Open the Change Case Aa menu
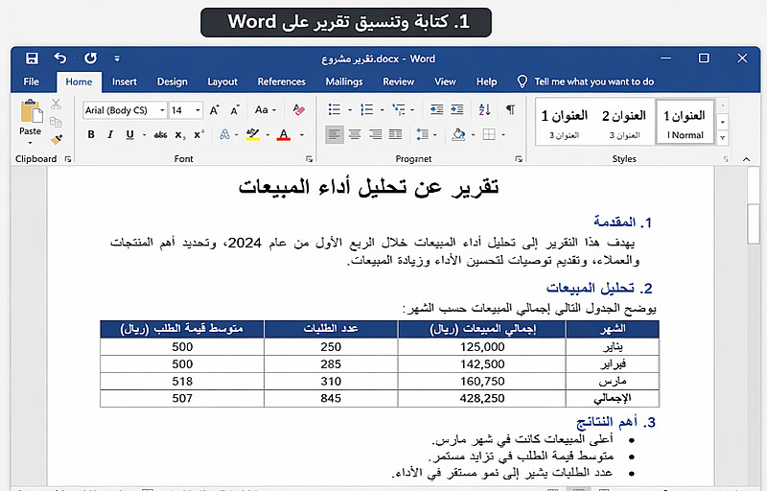767x491 pixels. point(266,110)
